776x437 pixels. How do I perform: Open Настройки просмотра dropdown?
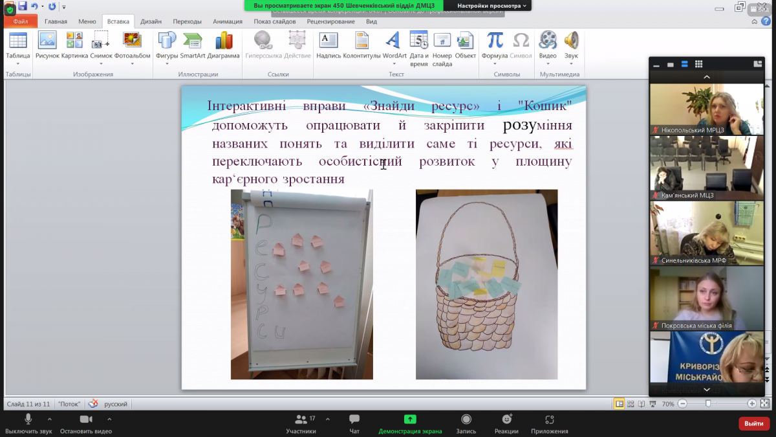[x=491, y=5]
